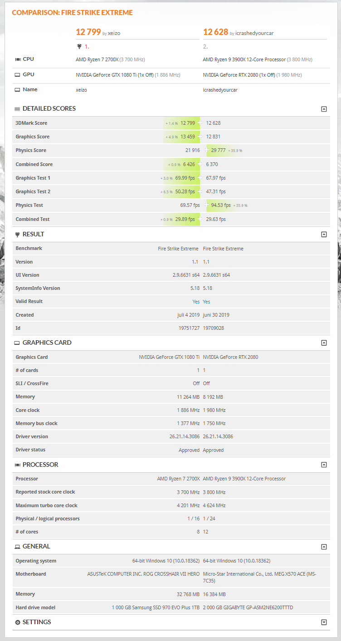Click the Name row monitor icon

click(x=18, y=90)
